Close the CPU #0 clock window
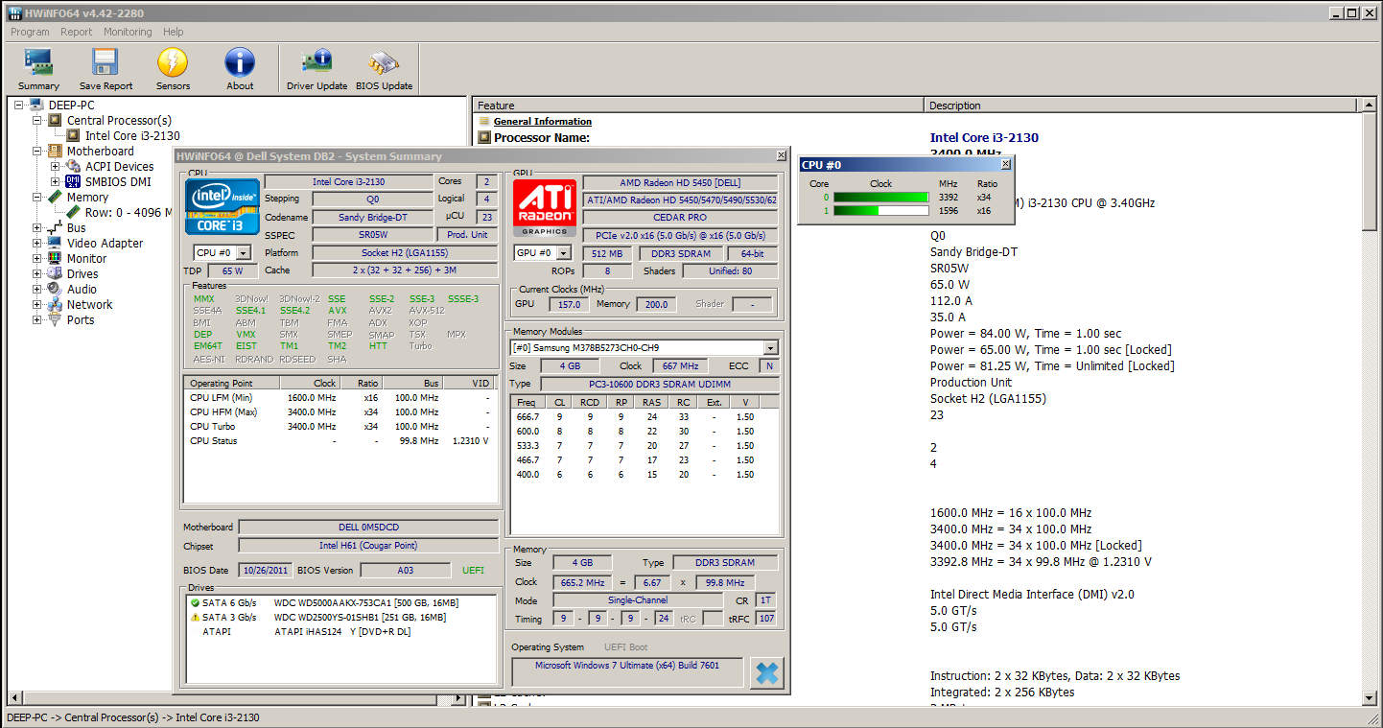The image size is (1383, 728). tap(1005, 165)
